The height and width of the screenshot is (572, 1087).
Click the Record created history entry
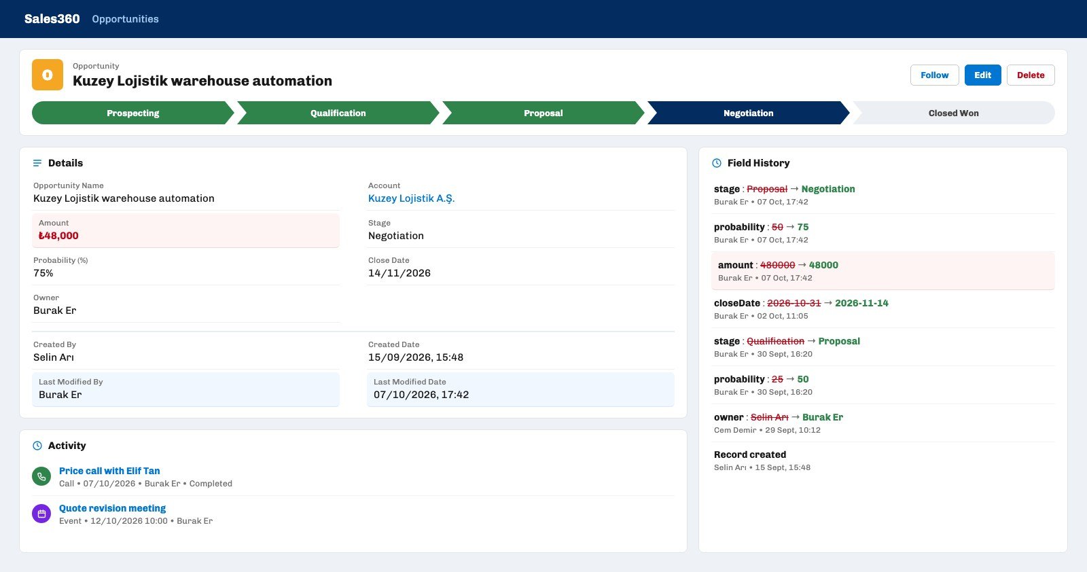(x=883, y=461)
